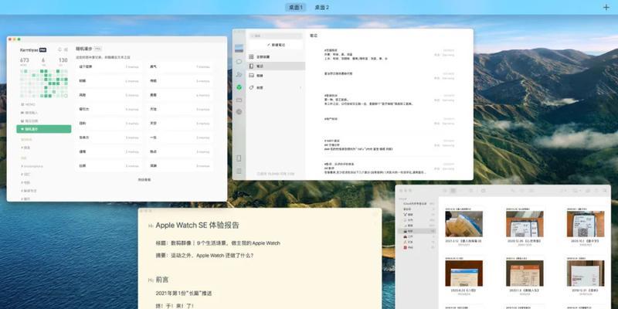
Task: Click the PRO badge next to Karmiyao
Action: [42, 50]
